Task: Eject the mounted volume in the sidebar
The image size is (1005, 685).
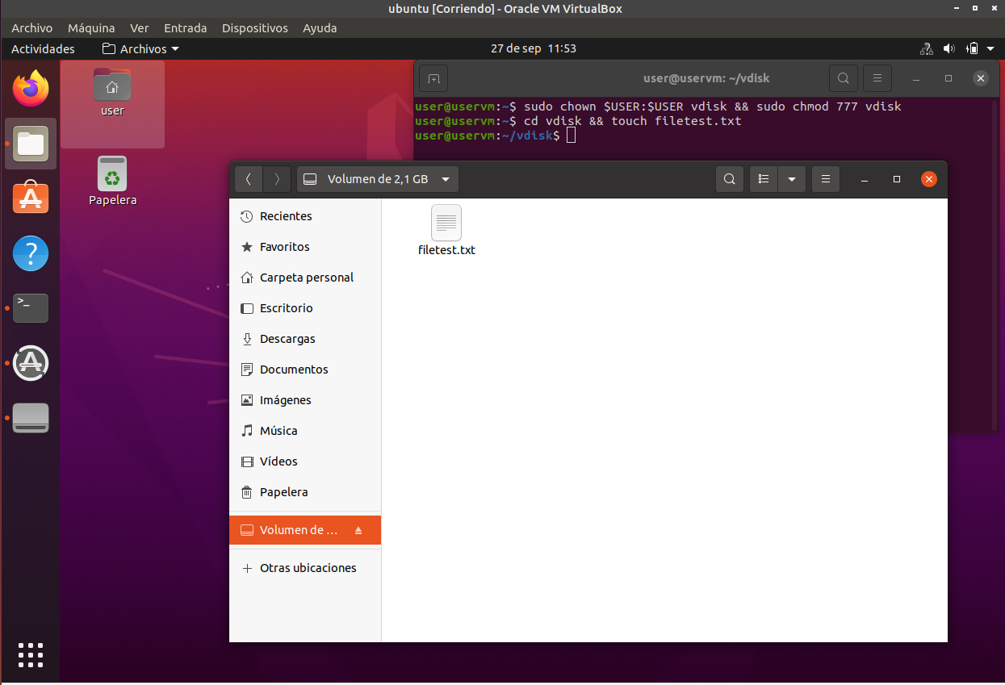Action: tap(358, 531)
